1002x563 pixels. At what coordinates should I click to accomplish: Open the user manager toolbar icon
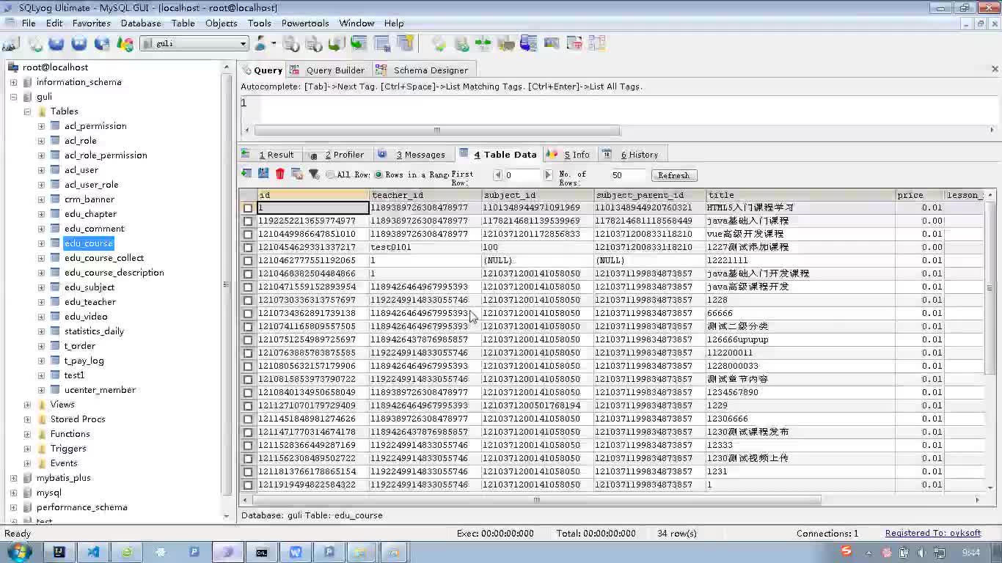[x=260, y=44]
